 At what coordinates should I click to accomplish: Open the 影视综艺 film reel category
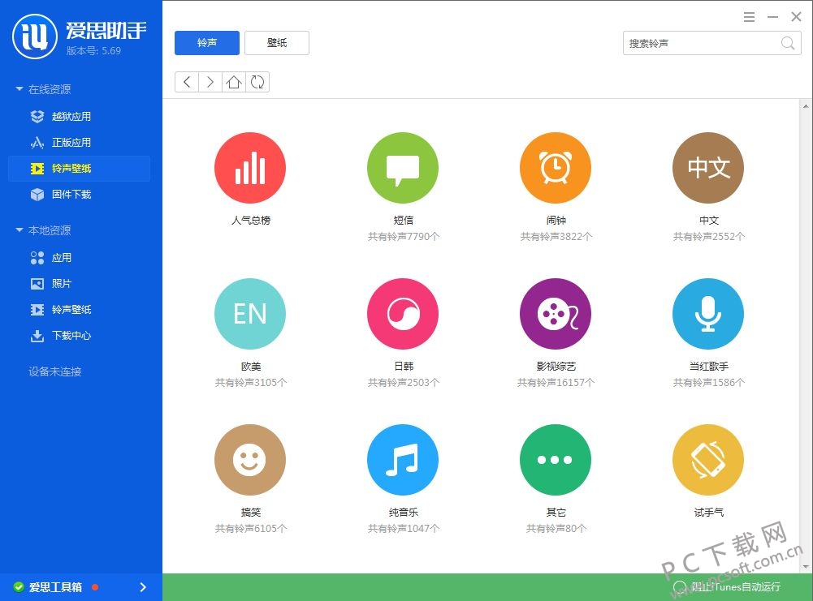pos(555,314)
